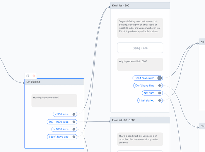205x152 pixels.
Task: Select the '< 500 subs' quick reply button
Action: coord(65,114)
